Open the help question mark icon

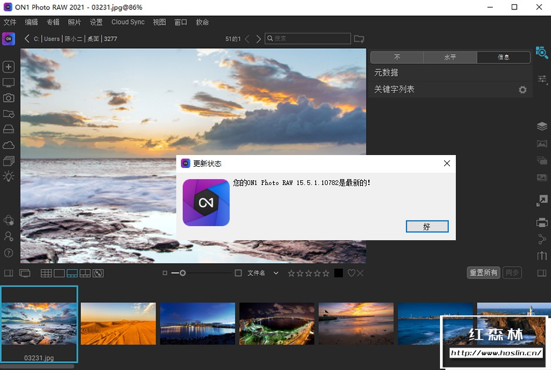point(8,253)
